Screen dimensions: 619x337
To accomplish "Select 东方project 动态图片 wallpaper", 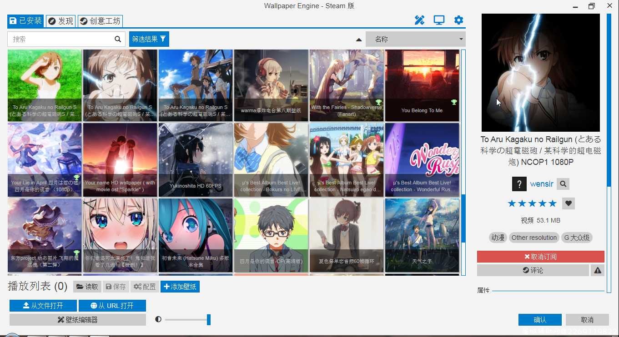I will (45, 235).
